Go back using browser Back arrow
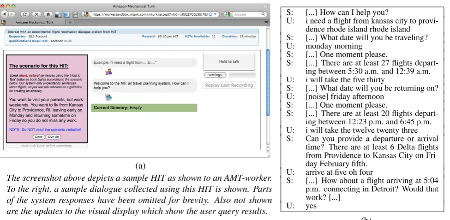Screen dimensions: 450x220 coord(5,14)
